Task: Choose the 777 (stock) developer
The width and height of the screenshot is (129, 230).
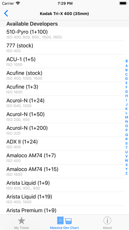Action: point(64,48)
